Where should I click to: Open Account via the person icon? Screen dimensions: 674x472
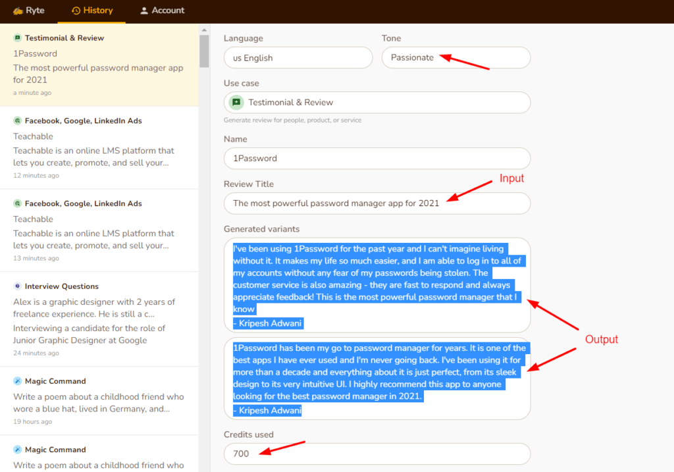143,10
